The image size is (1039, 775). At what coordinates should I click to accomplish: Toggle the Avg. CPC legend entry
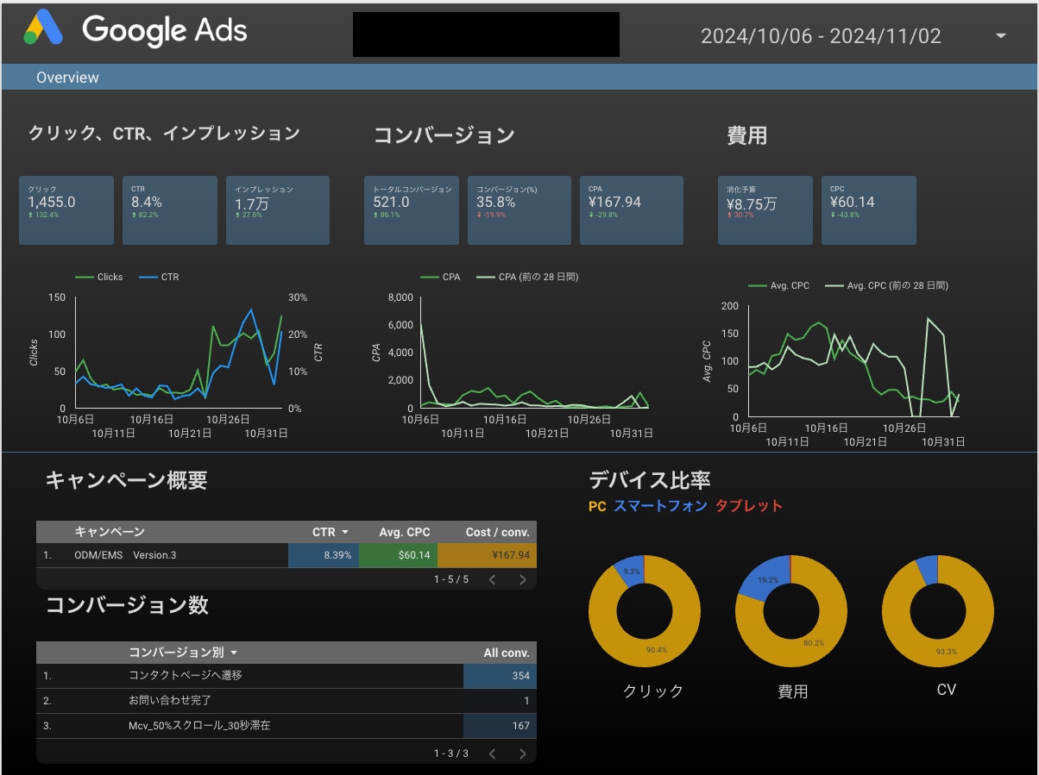pos(779,285)
